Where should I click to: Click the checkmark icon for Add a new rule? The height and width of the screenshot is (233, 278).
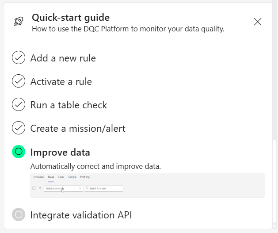tap(19, 58)
